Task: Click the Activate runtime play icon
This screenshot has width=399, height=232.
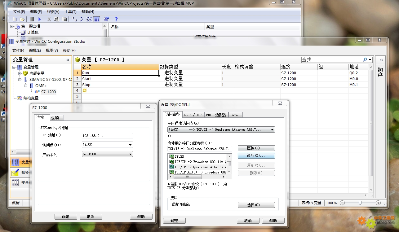Action: tap(39, 19)
